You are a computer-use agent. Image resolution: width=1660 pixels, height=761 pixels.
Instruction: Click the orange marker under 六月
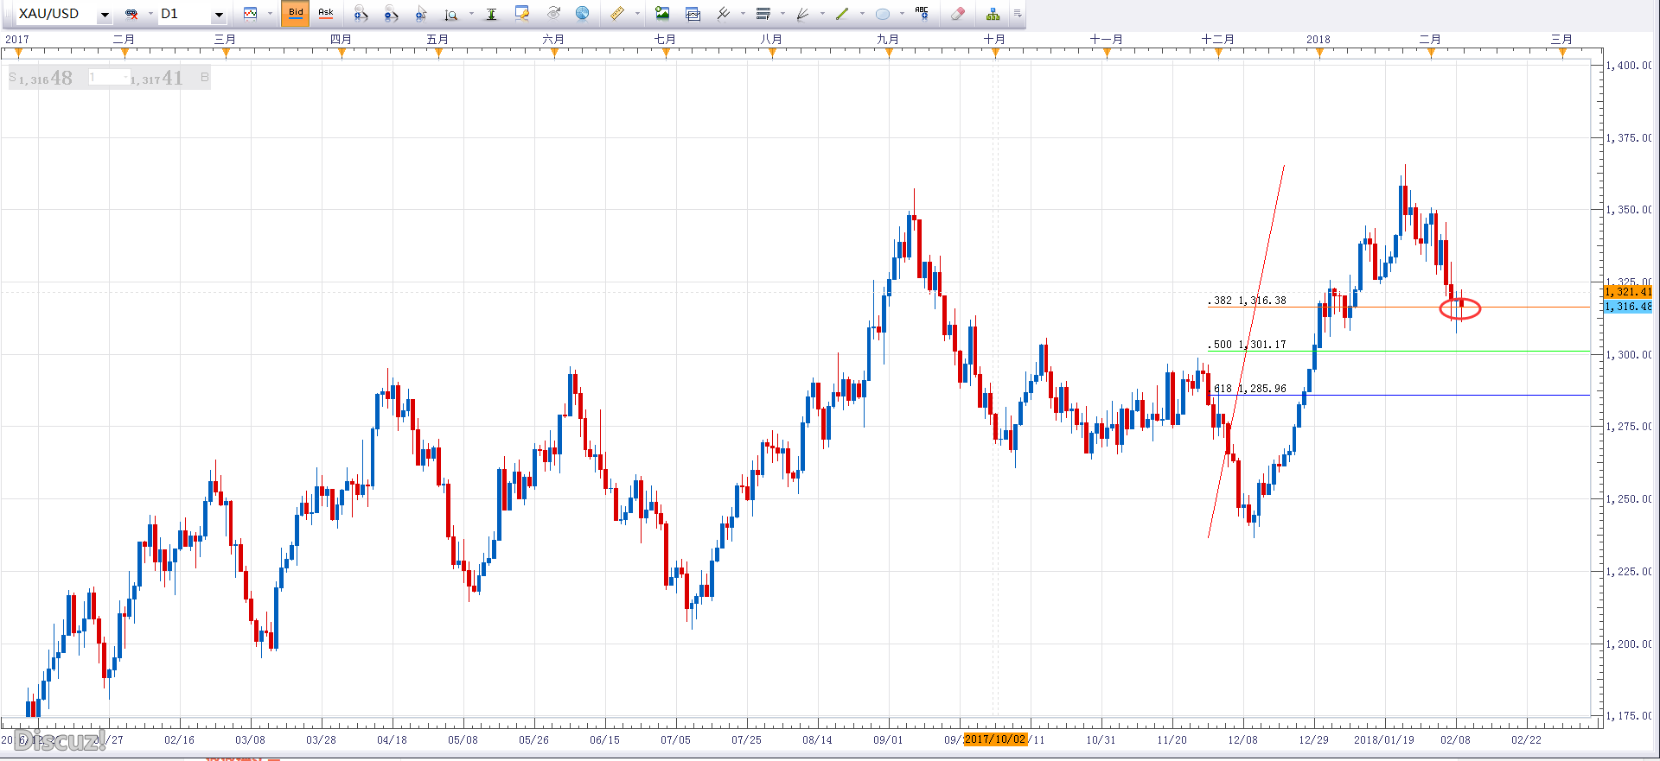tap(554, 53)
